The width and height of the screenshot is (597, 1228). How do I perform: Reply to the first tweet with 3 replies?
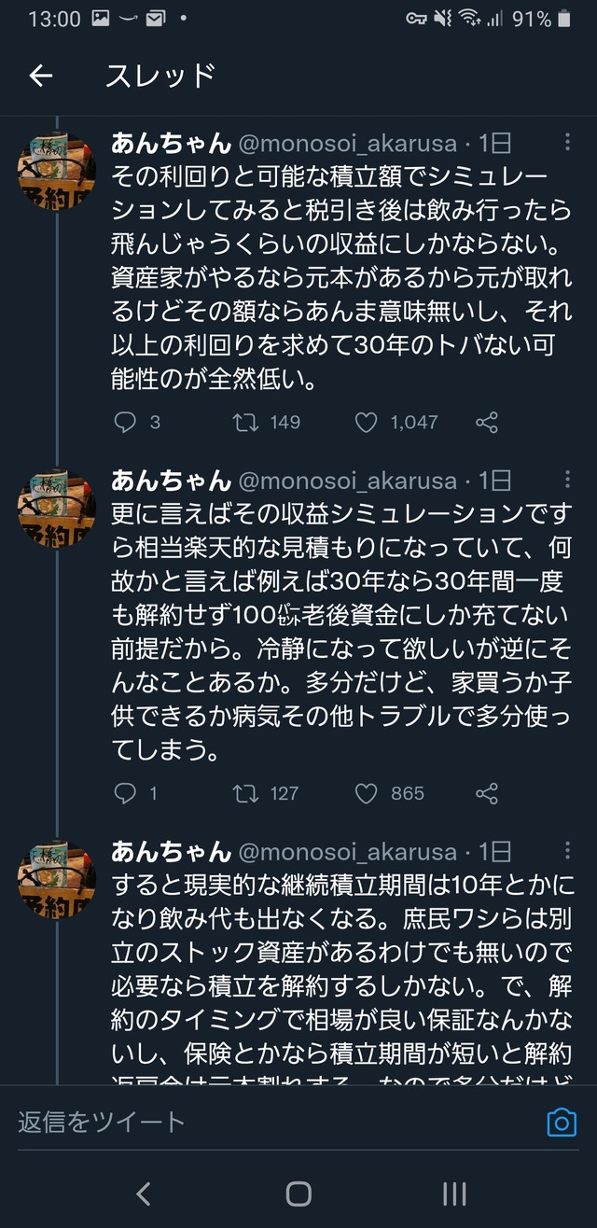(125, 423)
